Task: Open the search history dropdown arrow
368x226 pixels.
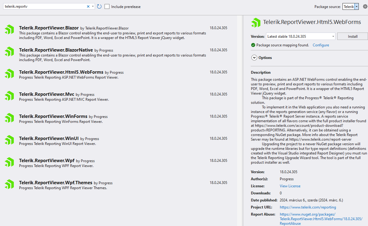Action: pos(93,6)
